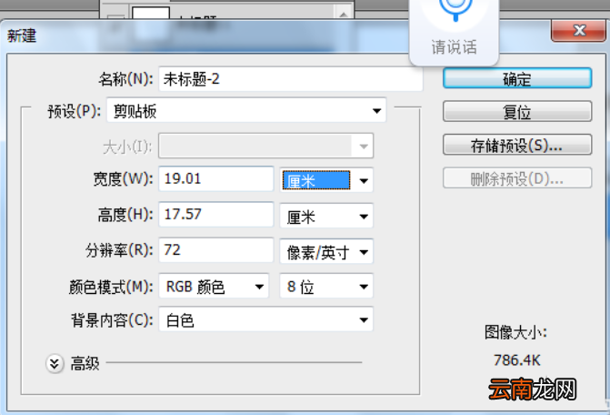Click the 确定 button
Image resolution: width=610 pixels, height=415 pixels.
(x=517, y=78)
